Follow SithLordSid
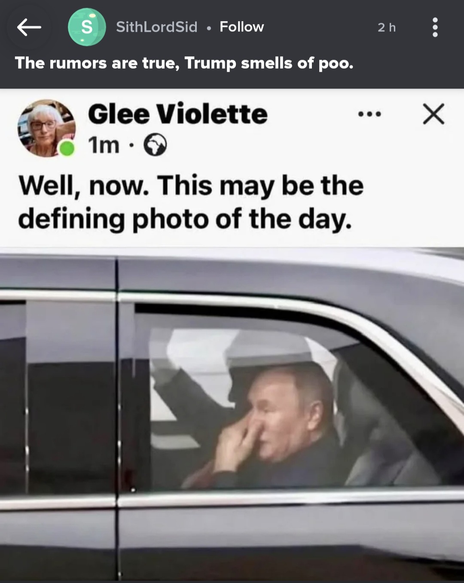The height and width of the screenshot is (583, 464). 242,27
